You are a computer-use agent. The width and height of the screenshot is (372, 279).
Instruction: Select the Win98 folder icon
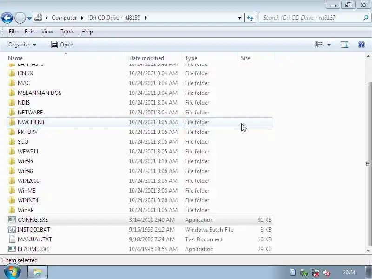[x=12, y=171]
